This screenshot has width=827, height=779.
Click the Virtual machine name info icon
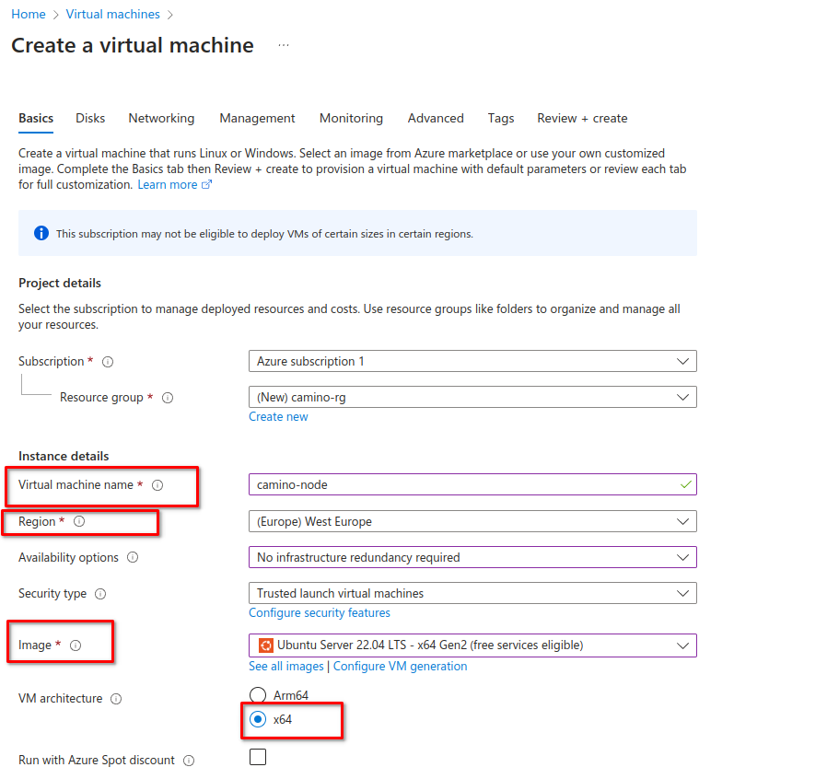(x=157, y=485)
